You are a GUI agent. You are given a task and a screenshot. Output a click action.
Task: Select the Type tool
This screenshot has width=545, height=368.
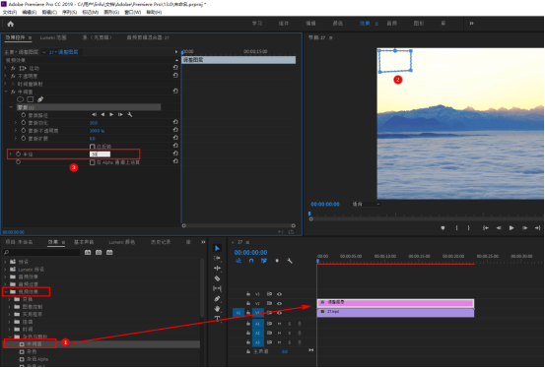(217, 319)
